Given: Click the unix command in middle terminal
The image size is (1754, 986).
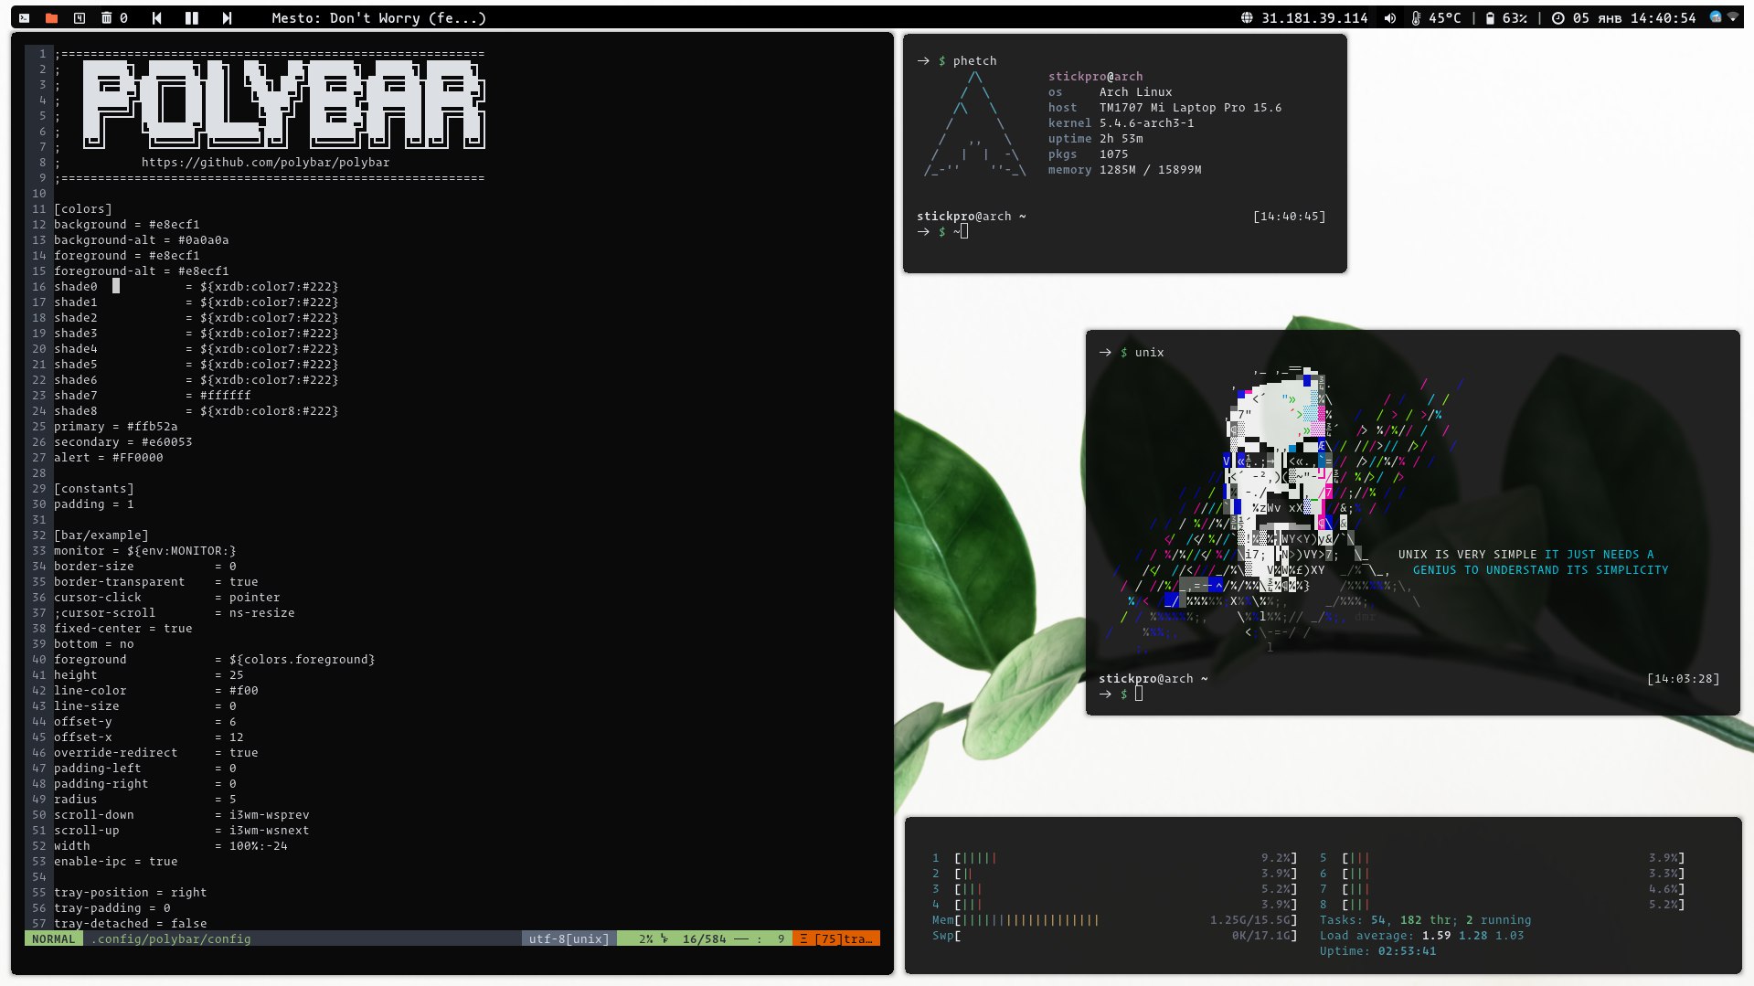Looking at the screenshot, I should click(1149, 352).
